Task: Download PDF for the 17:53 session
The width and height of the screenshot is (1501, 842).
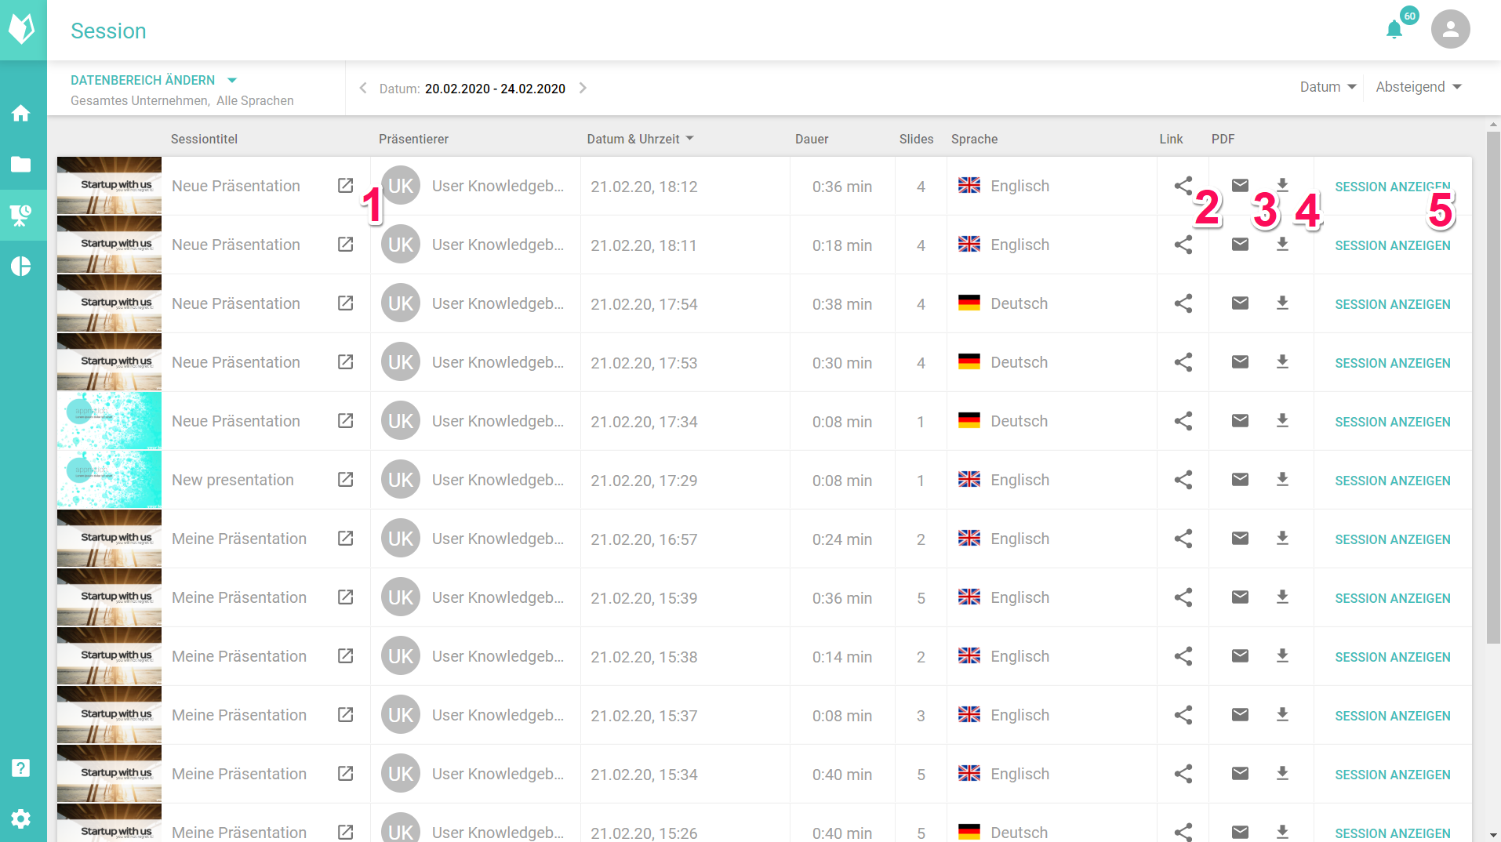Action: coord(1282,362)
